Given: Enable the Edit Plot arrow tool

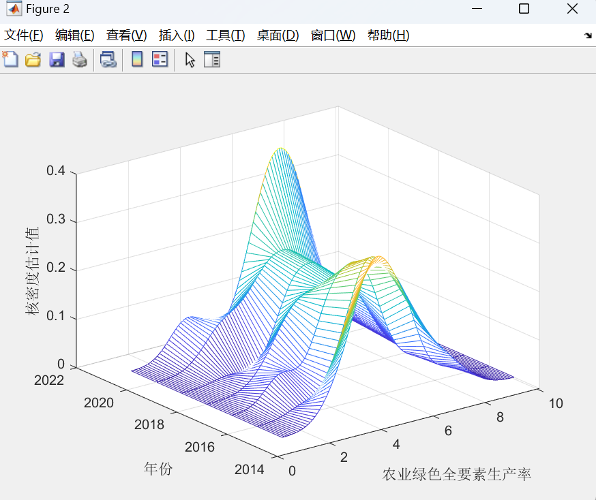Looking at the screenshot, I should pyautogui.click(x=190, y=60).
